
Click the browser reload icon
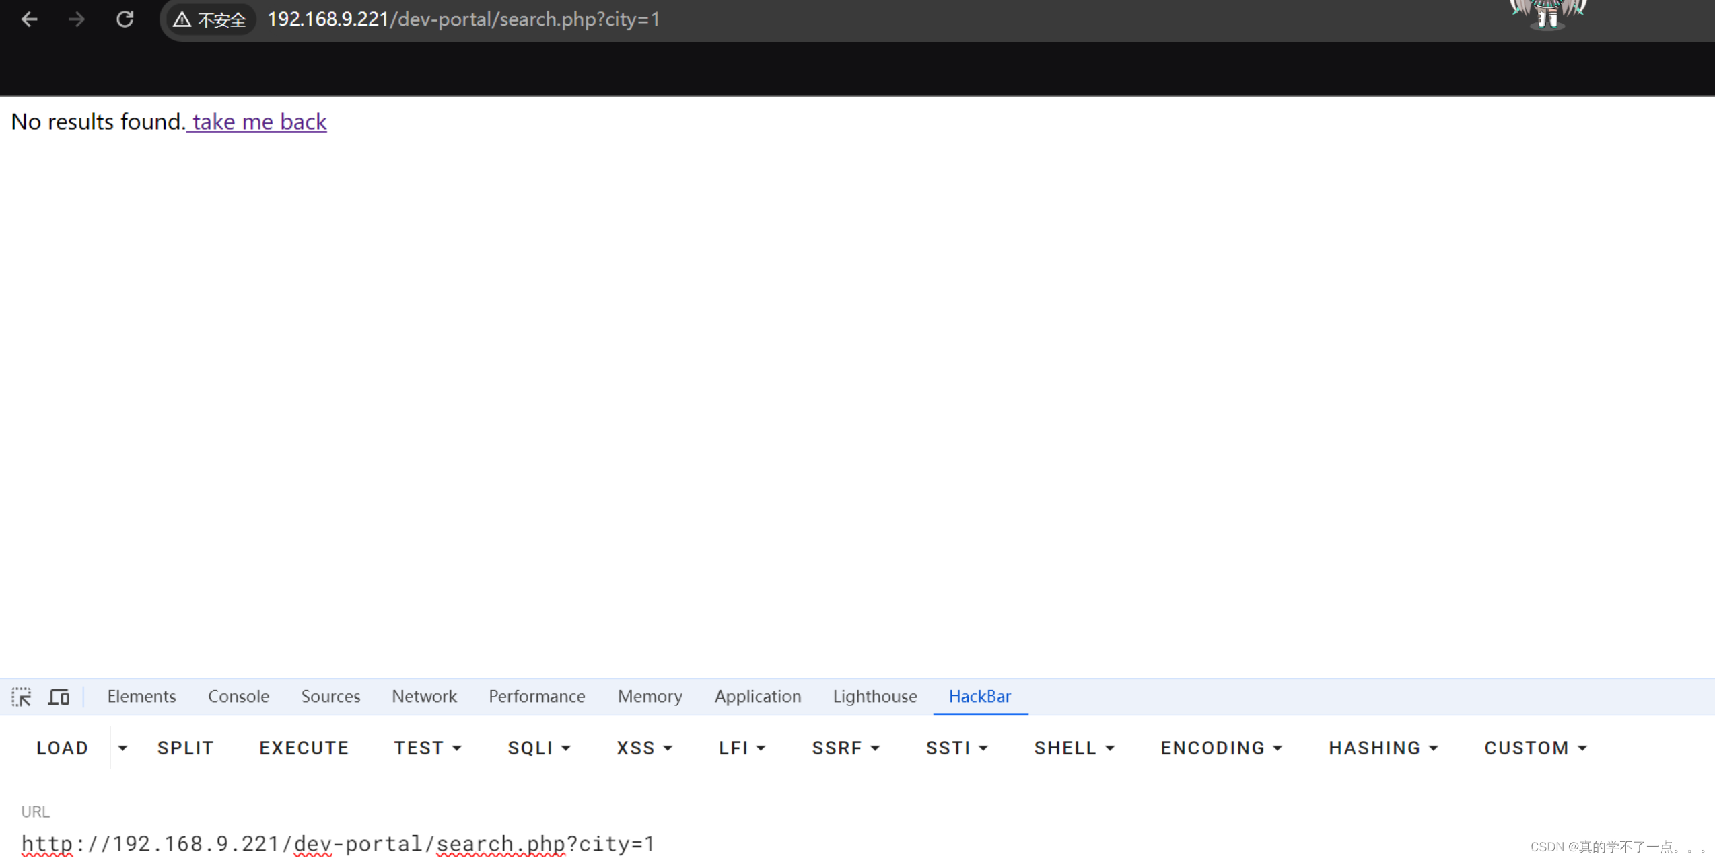click(x=125, y=19)
